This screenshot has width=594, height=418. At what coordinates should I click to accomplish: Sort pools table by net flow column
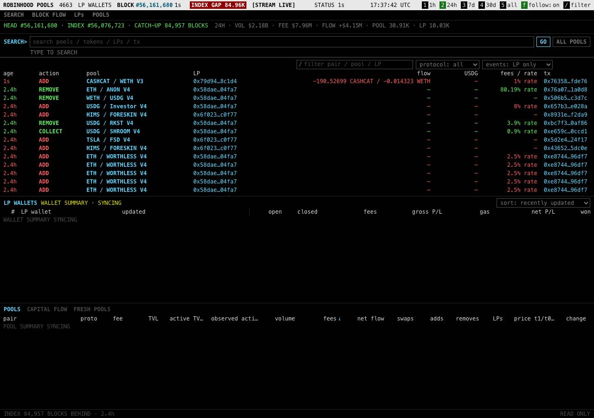tap(371, 319)
